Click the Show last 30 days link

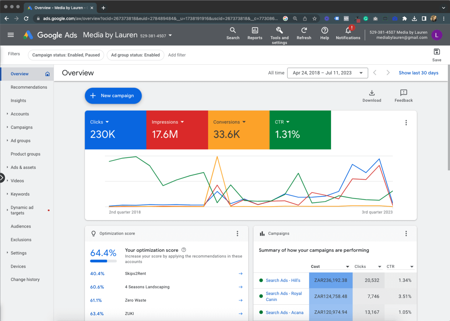click(418, 73)
